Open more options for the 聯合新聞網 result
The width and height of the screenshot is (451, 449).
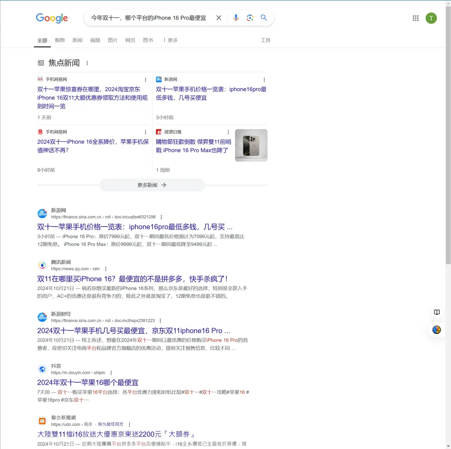click(x=129, y=424)
